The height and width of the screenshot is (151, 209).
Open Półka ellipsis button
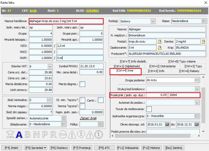[100, 124]
